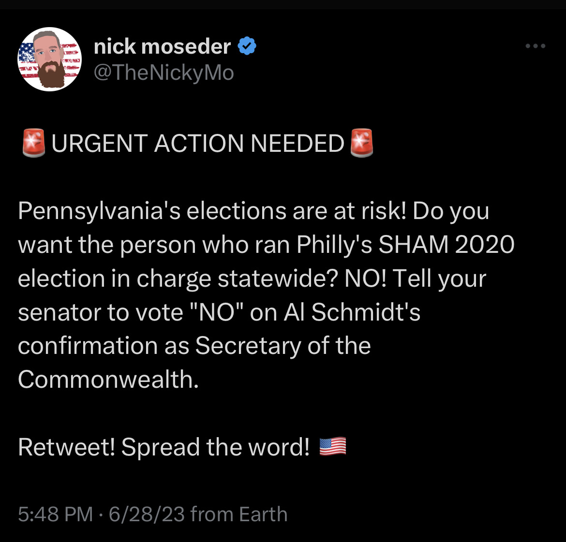Click the Retweet! Spread the word! line
The width and height of the screenshot is (566, 542).
click(164, 447)
